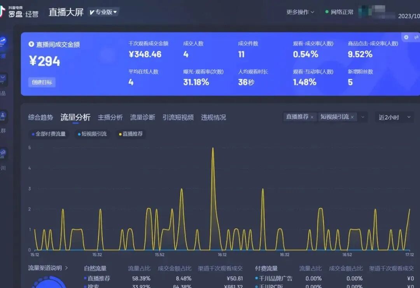Click the 罗盘·经营 brand text
The width and height of the screenshot is (420, 288).
point(23,14)
